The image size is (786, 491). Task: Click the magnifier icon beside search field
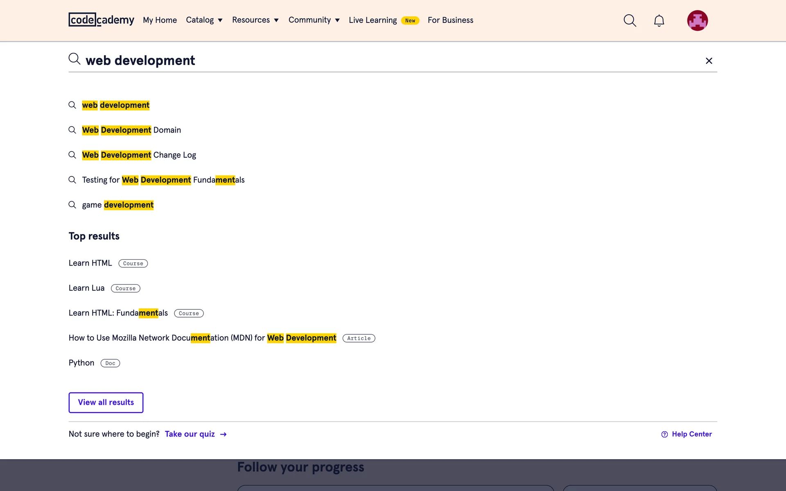tap(74, 59)
